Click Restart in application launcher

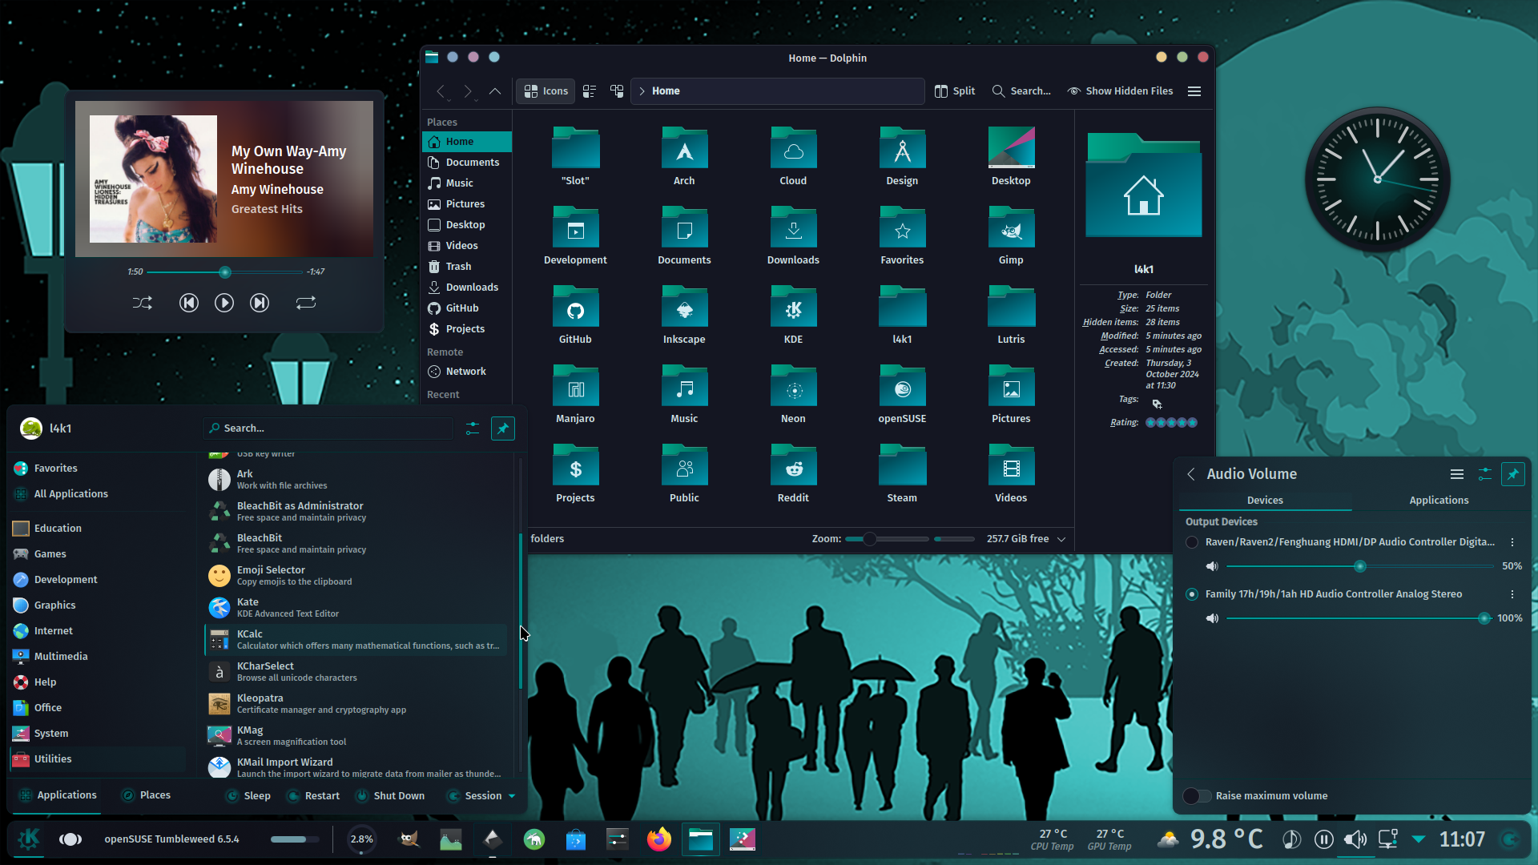[314, 796]
